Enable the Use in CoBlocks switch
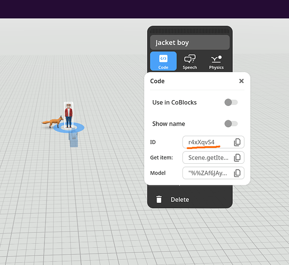The height and width of the screenshot is (265, 289). (231, 102)
